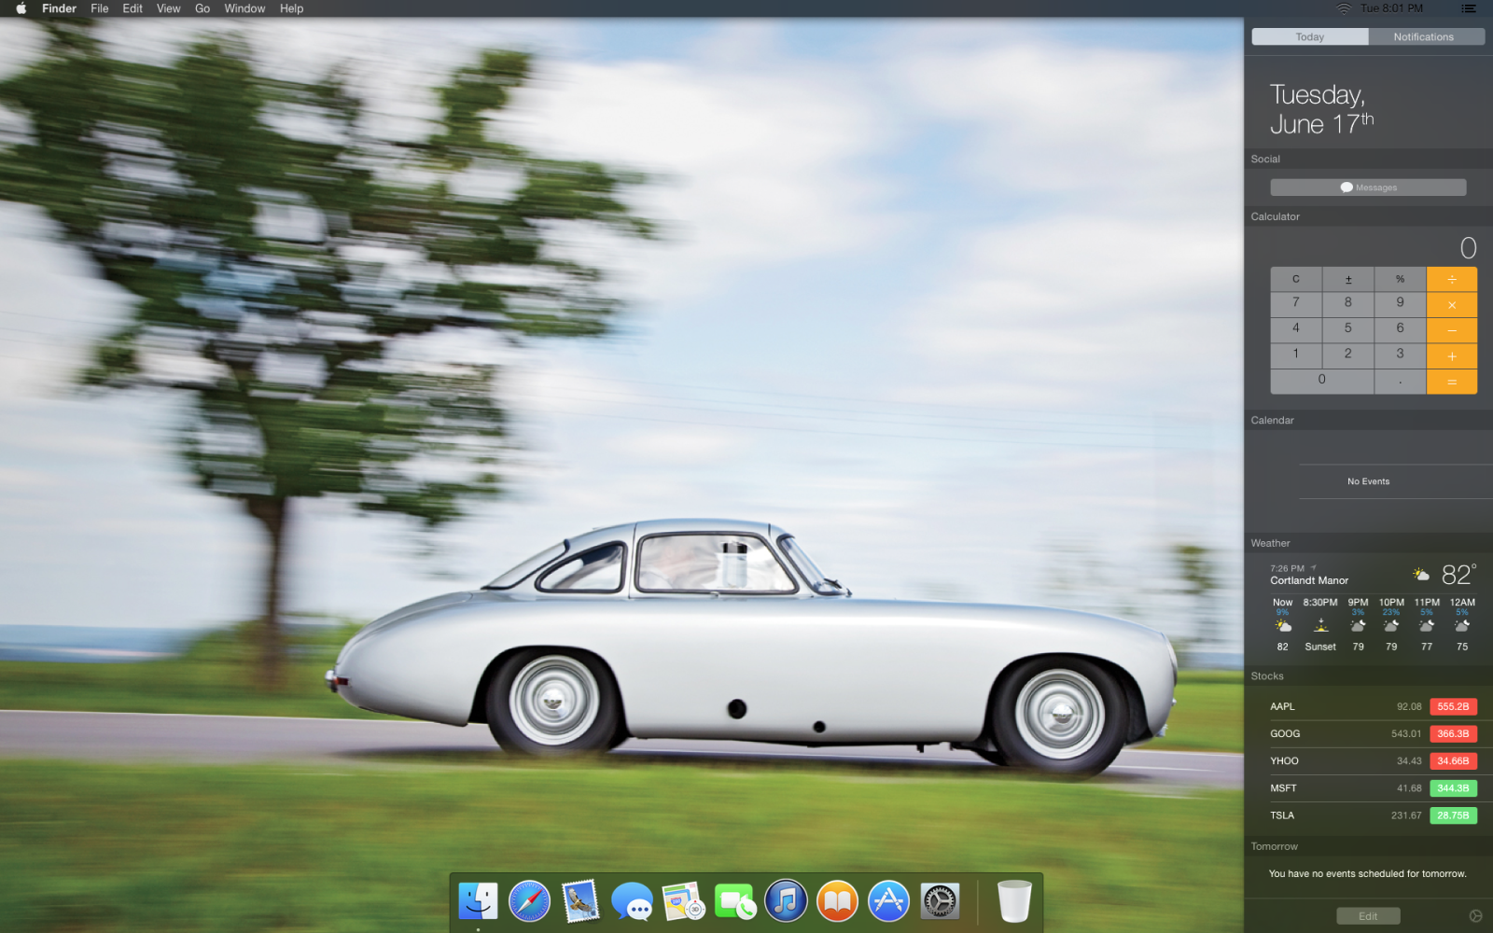Open the Wi-Fi status menu
Viewport: 1493px width, 933px height.
(x=1344, y=8)
